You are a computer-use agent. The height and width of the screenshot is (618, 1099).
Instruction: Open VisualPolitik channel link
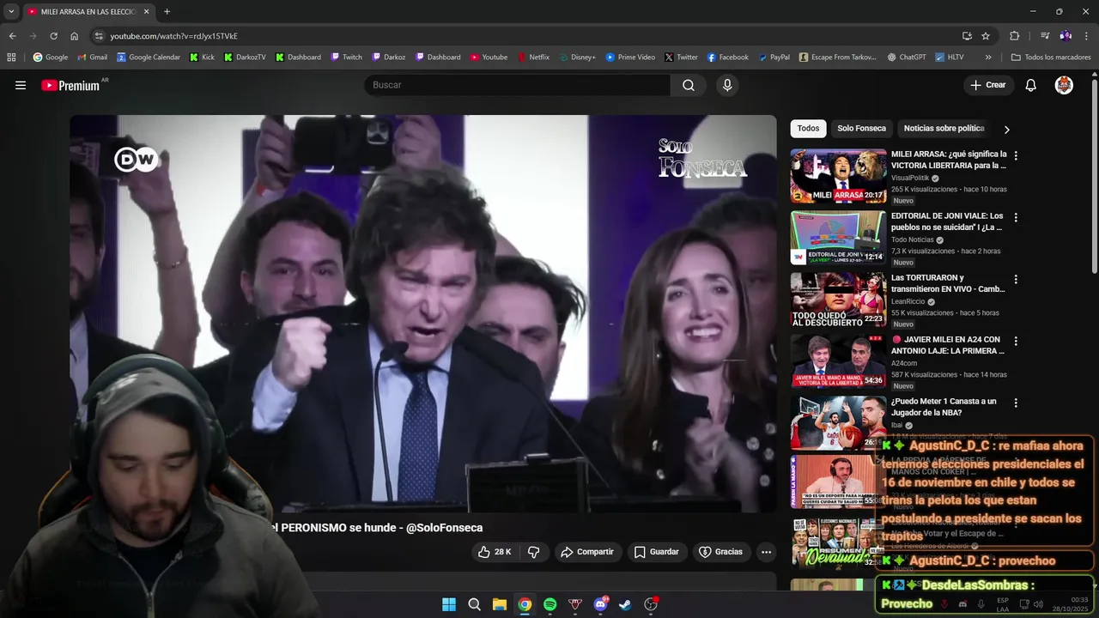point(910,178)
